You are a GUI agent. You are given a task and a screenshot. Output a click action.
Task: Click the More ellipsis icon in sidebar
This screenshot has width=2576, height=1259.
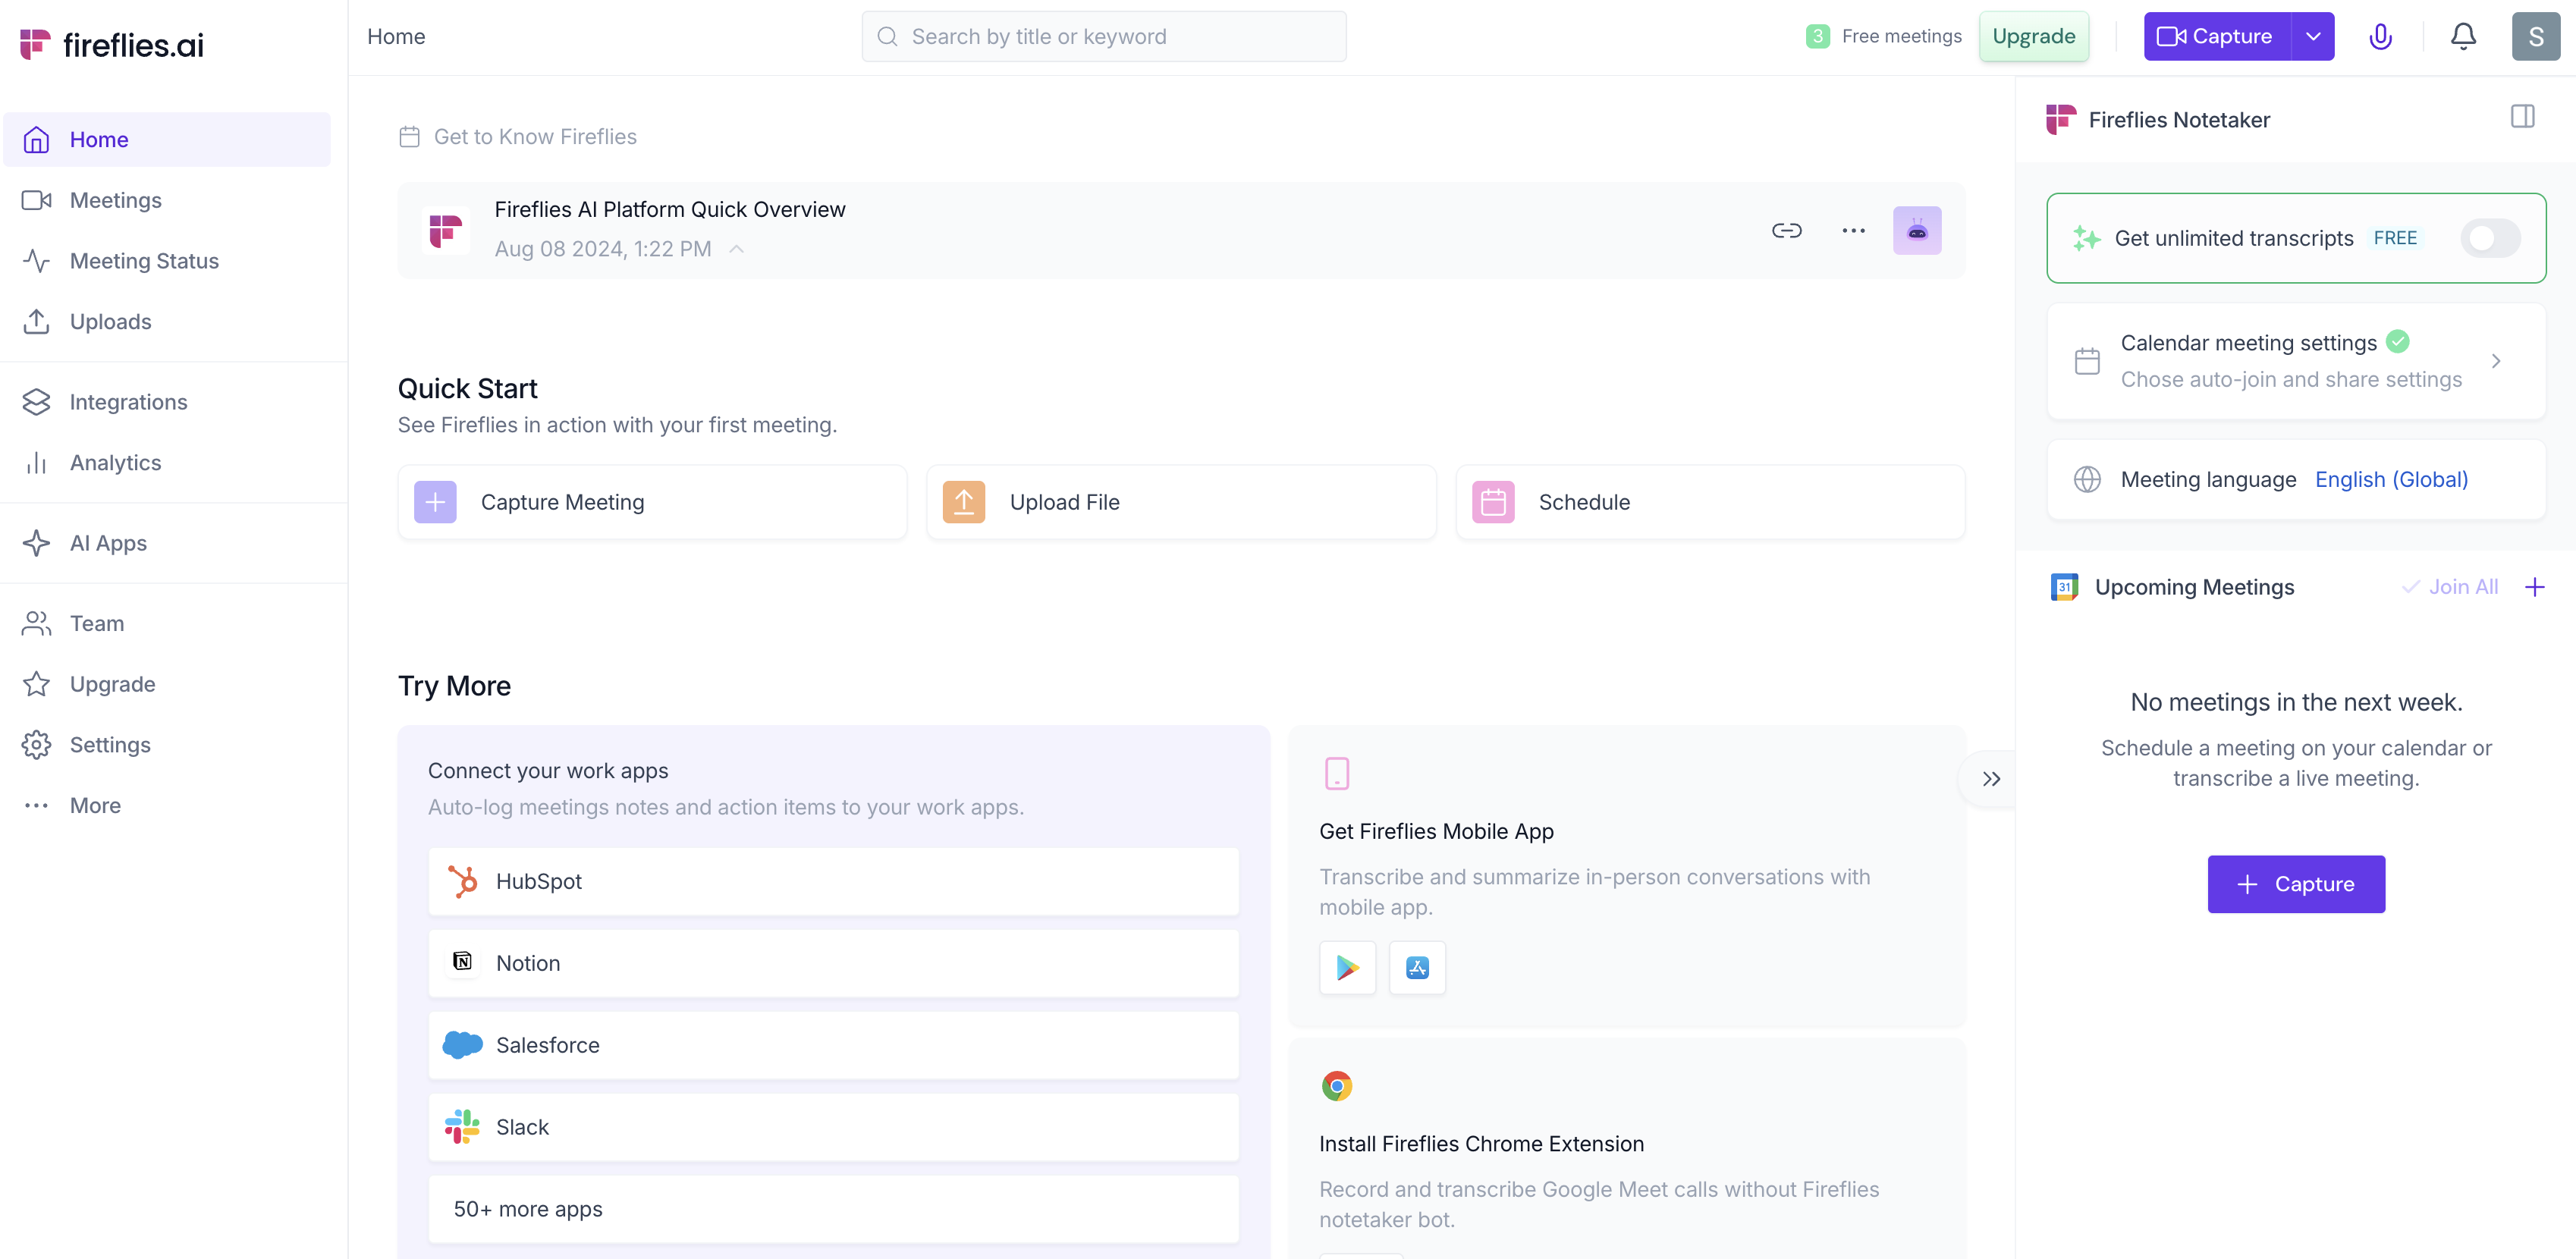[x=37, y=806]
